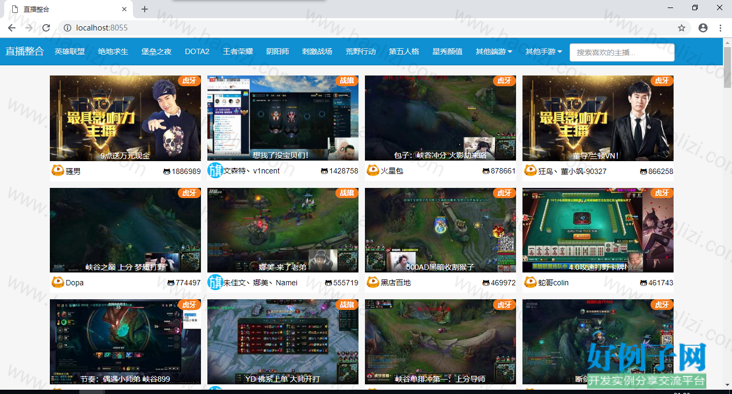Click the viewer icon next to 774497
Screen dimensions: 732x394
click(x=171, y=283)
